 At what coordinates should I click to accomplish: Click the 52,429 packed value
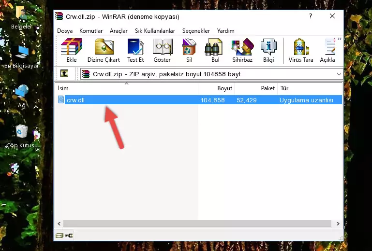[x=247, y=100]
